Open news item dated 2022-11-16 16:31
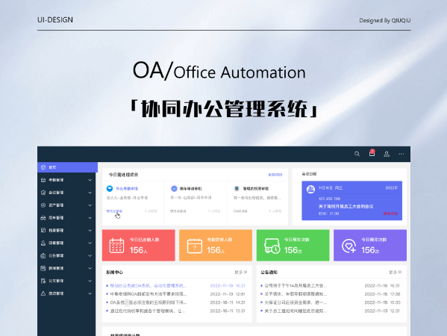447x336 pixels. (x=175, y=285)
